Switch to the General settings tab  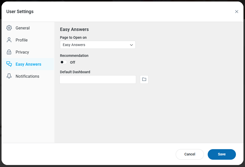[x=23, y=28]
